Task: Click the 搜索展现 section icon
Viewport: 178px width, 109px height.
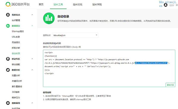Action: tap(8, 103)
